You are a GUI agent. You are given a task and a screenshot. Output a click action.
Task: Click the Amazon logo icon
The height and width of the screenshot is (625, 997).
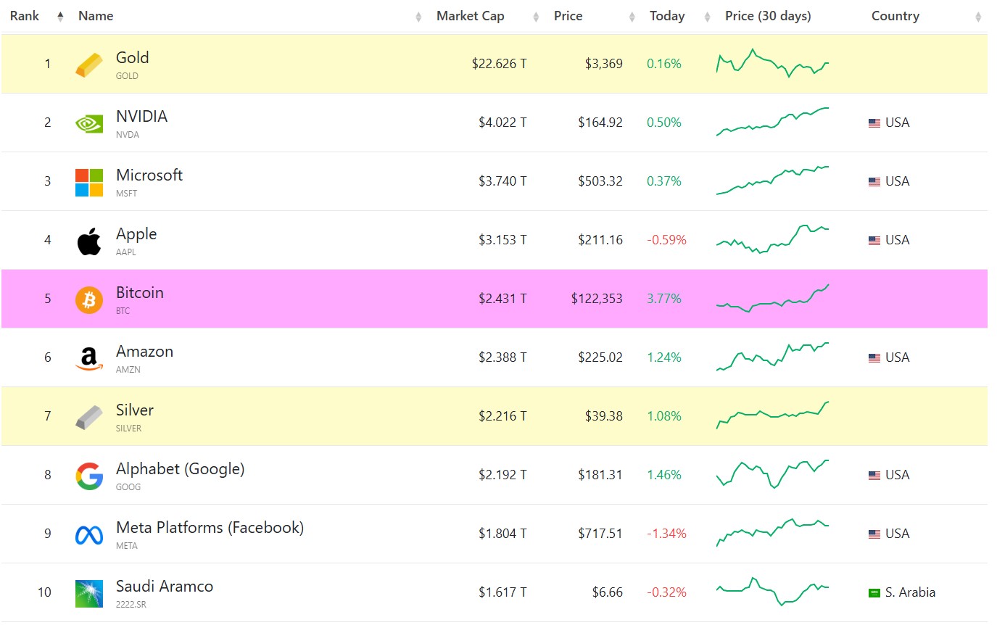[89, 358]
